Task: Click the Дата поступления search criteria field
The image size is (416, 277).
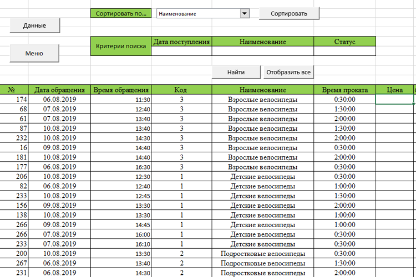Action: (x=181, y=51)
